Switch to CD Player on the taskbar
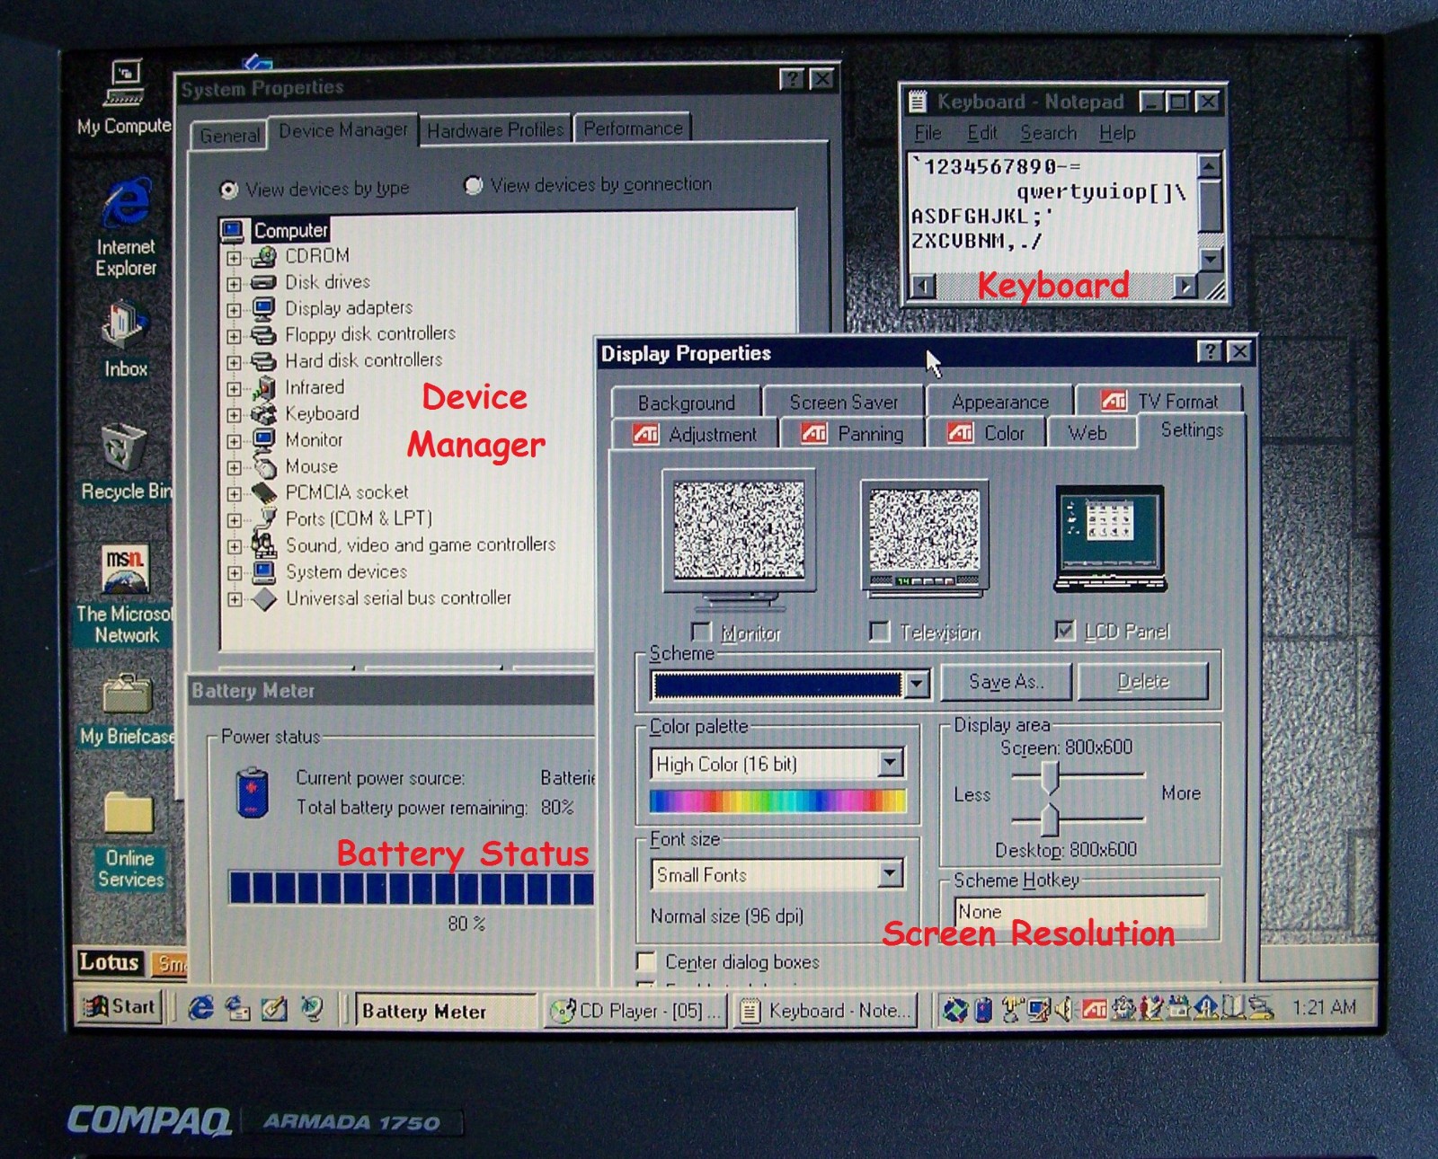Screen dimensions: 1438x1159 [x=635, y=1011]
